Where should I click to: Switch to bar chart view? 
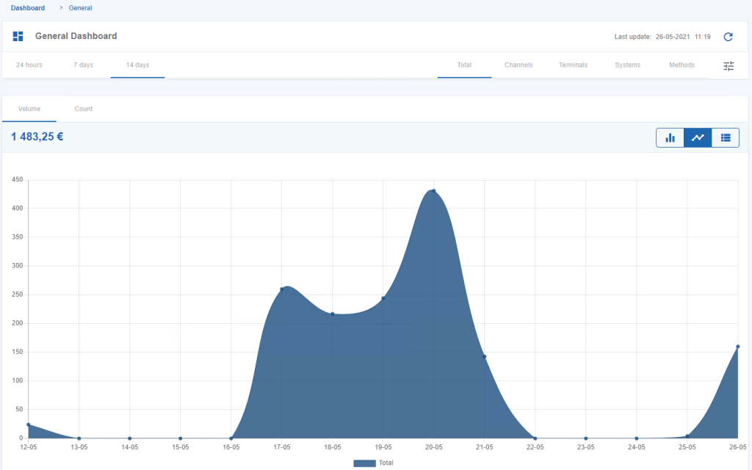point(670,137)
